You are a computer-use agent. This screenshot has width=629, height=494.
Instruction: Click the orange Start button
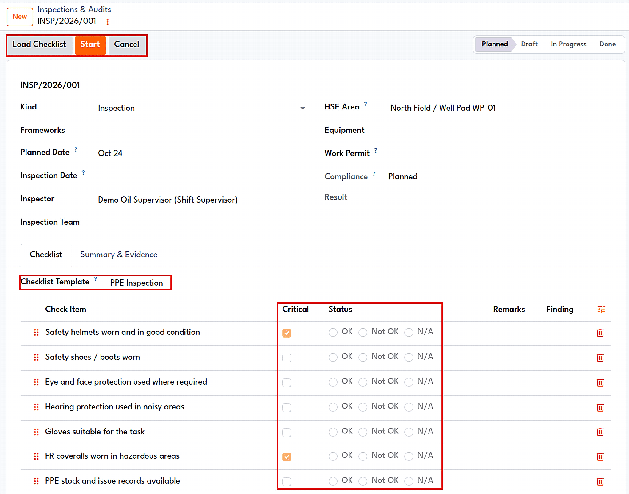point(90,45)
